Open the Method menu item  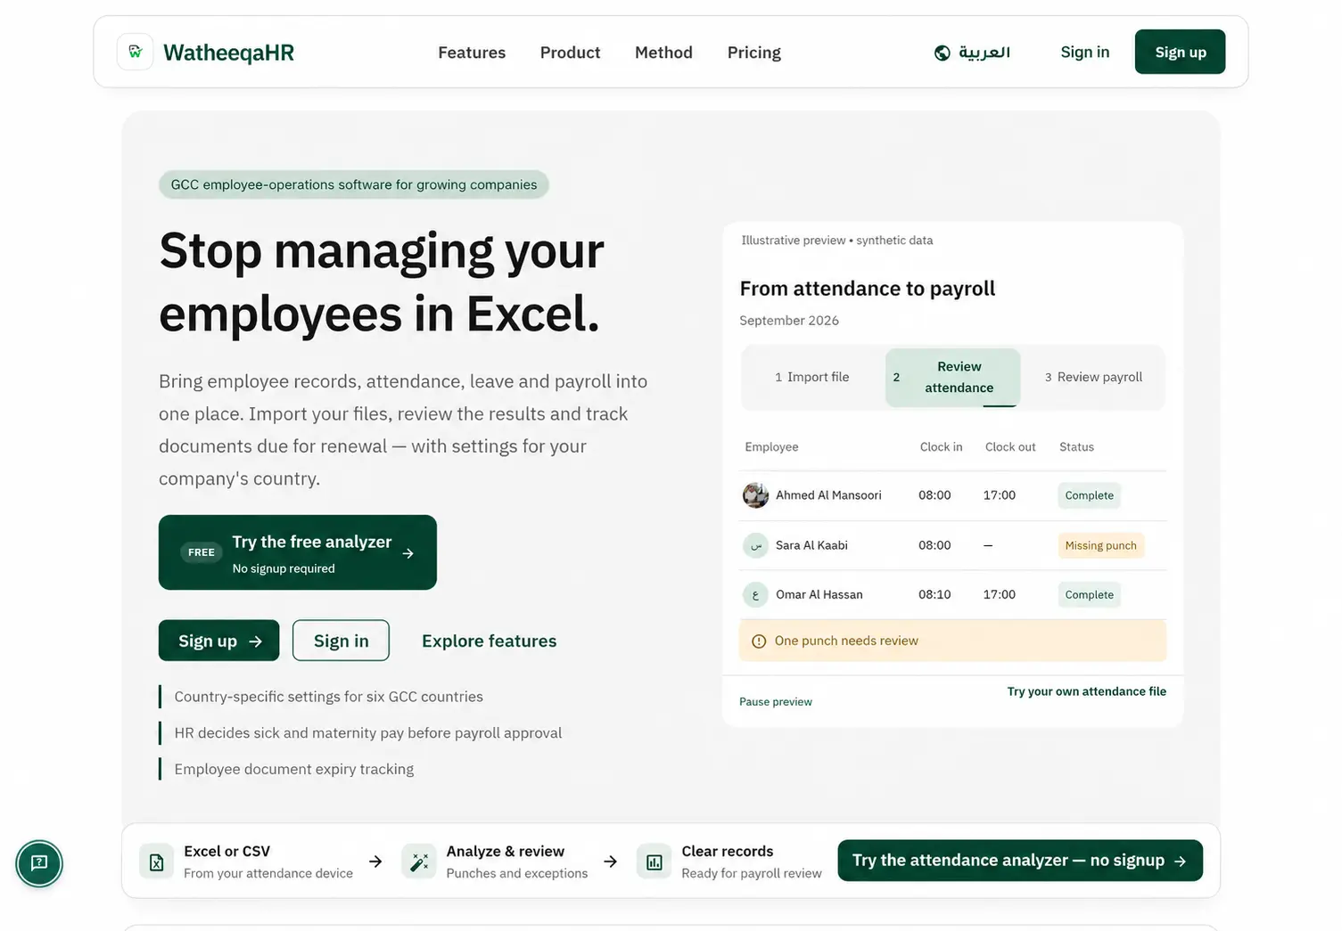click(x=663, y=53)
